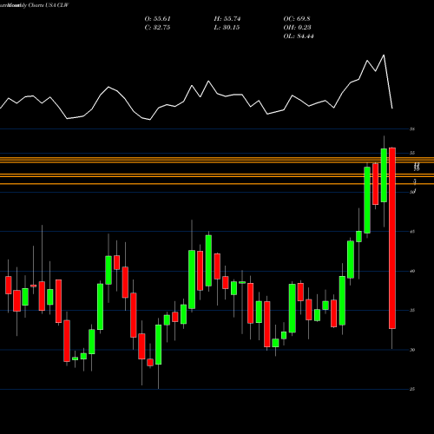Select the green candle topping near 55
Viewport: 434px width, 434px height.
384,175
